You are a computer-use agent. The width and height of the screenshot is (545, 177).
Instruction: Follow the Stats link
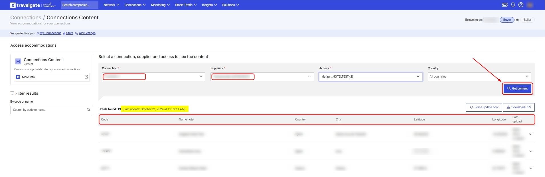pyautogui.click(x=70, y=33)
